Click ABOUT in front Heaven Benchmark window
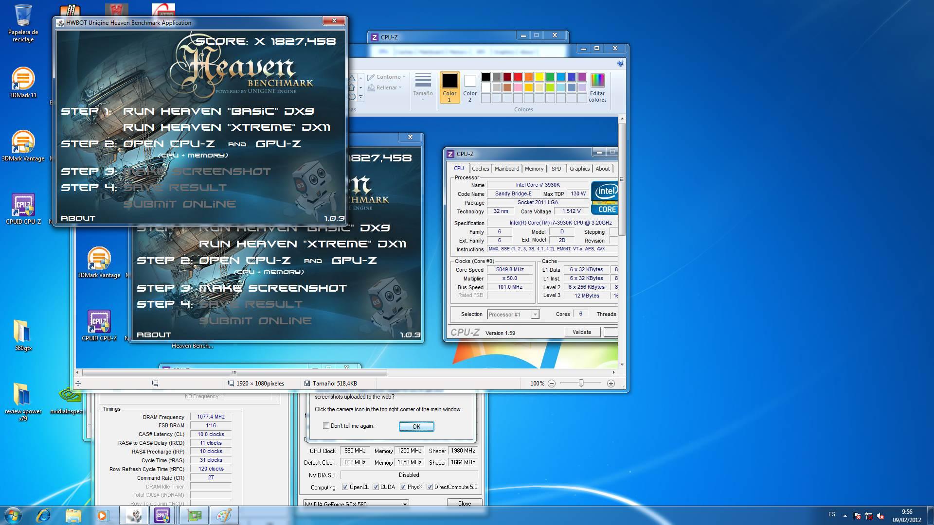This screenshot has width=934, height=525. click(x=78, y=218)
